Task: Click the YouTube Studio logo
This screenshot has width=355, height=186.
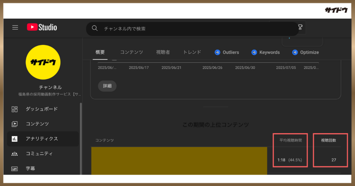Action: tap(42, 27)
